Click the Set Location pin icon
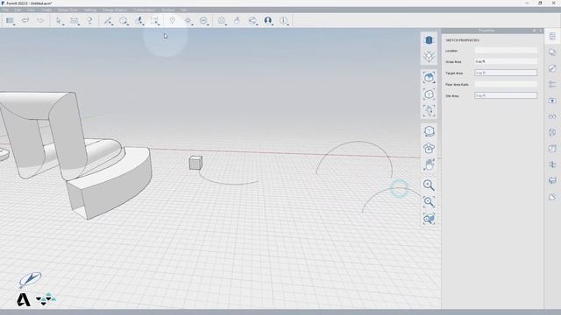561x315 pixels. click(173, 21)
